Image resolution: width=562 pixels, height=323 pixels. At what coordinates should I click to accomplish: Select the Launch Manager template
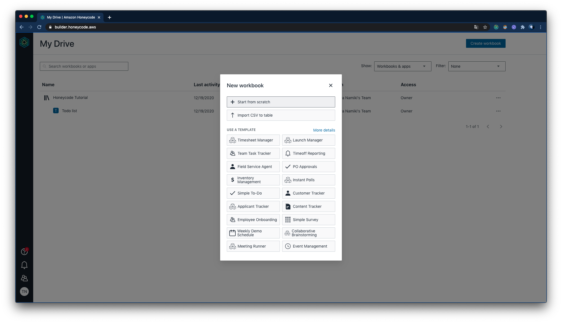308,140
